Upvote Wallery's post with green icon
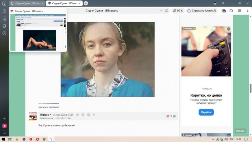The height and width of the screenshot is (142, 252). (x=174, y=116)
